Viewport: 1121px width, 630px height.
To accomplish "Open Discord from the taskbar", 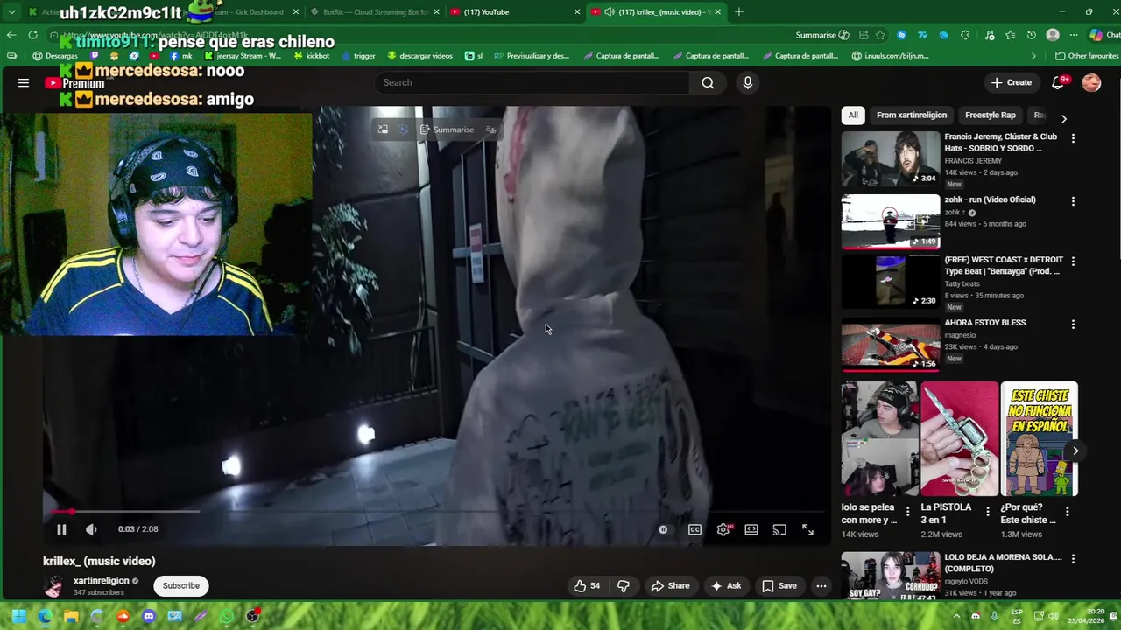I will 149,616.
